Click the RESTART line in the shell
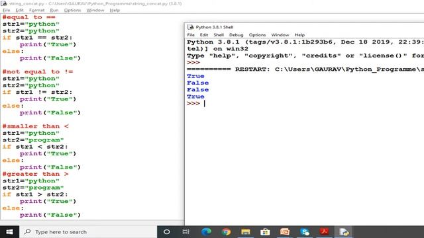 pos(305,69)
